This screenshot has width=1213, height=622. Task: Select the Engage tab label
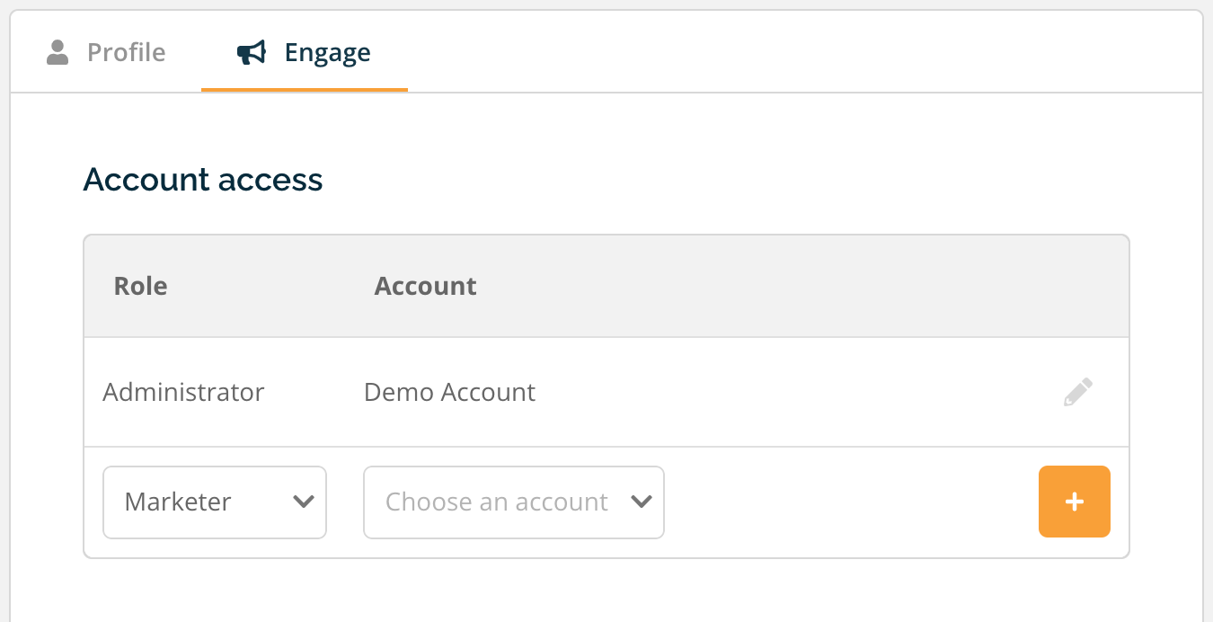click(327, 52)
